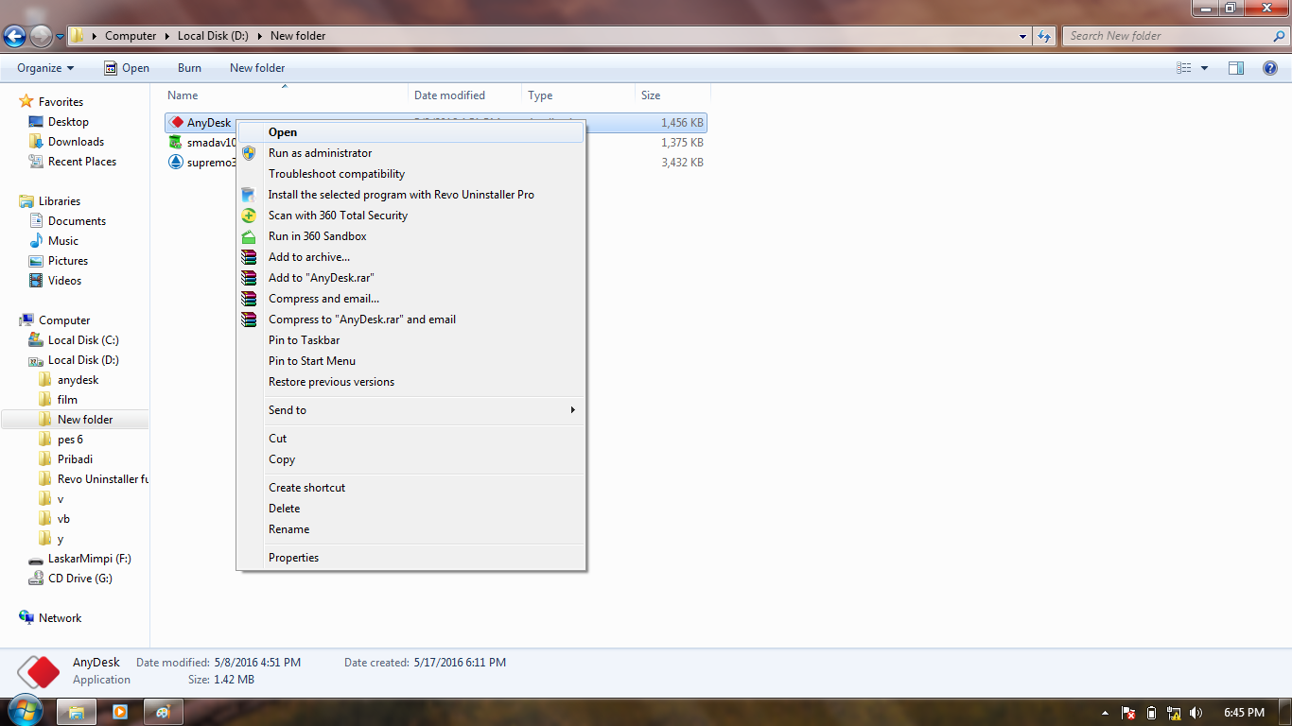Choose Copy from context menu
Screen dimensions: 1292x726
(x=410, y=459)
